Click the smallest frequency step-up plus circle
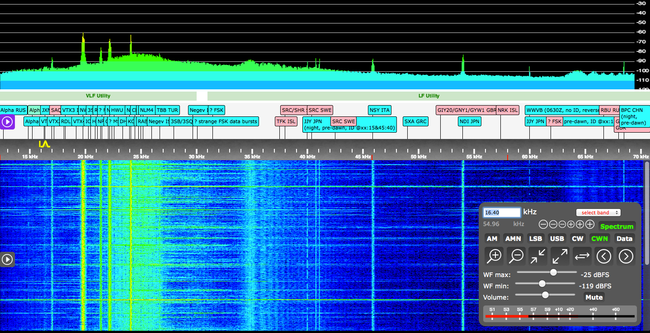This screenshot has width=650, height=333. [571, 224]
